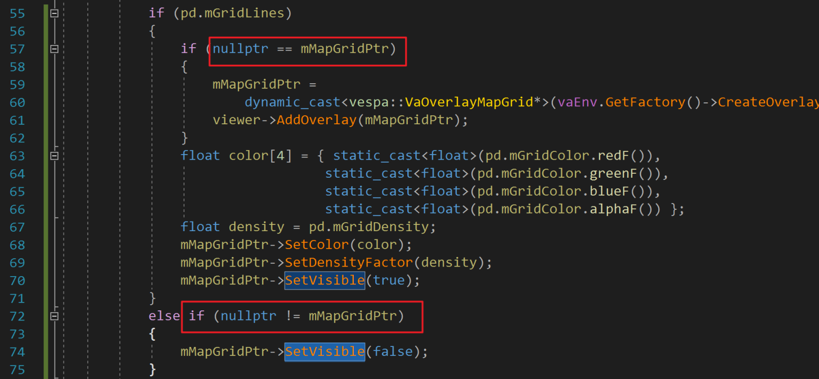Viewport: 819px width, 379px height.
Task: Click the GetFactory method call
Action: 645,102
